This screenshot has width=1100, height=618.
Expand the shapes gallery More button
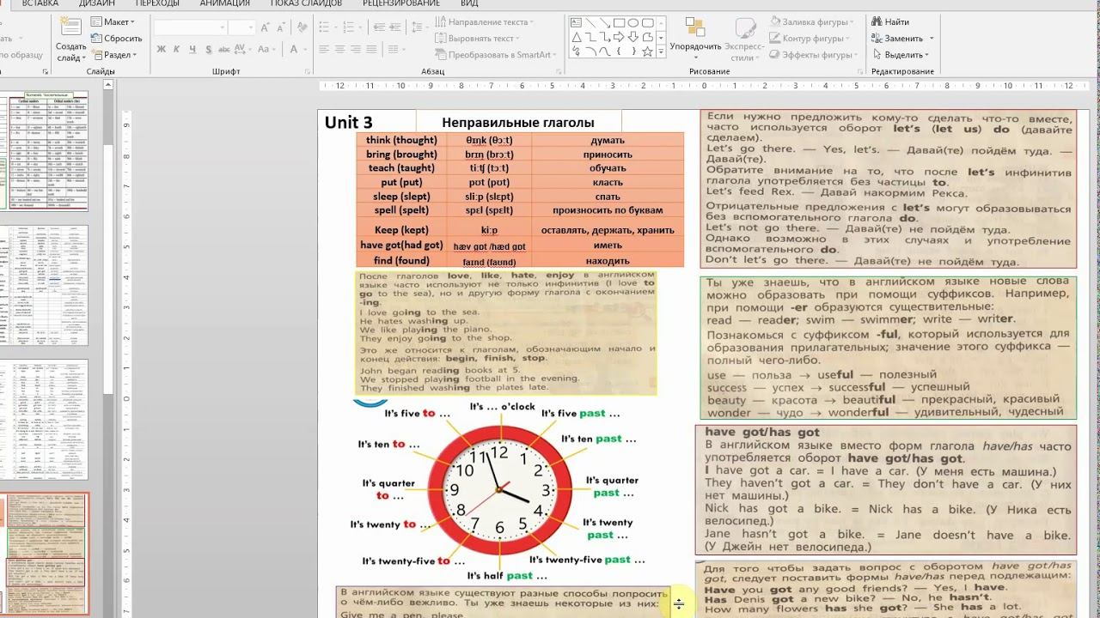661,52
